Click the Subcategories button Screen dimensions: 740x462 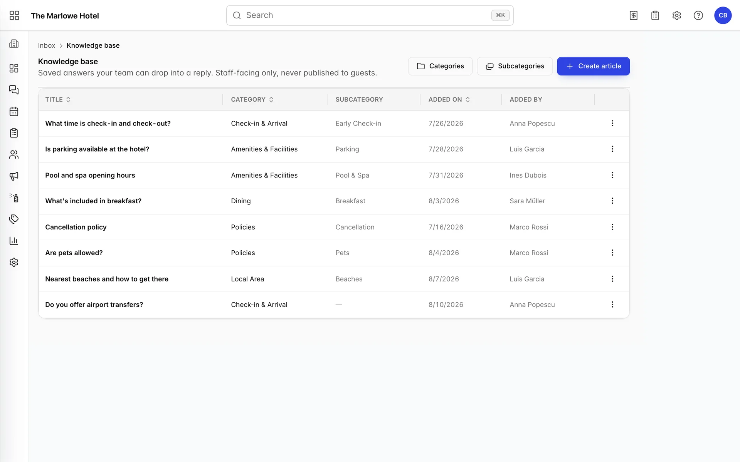[x=515, y=66]
